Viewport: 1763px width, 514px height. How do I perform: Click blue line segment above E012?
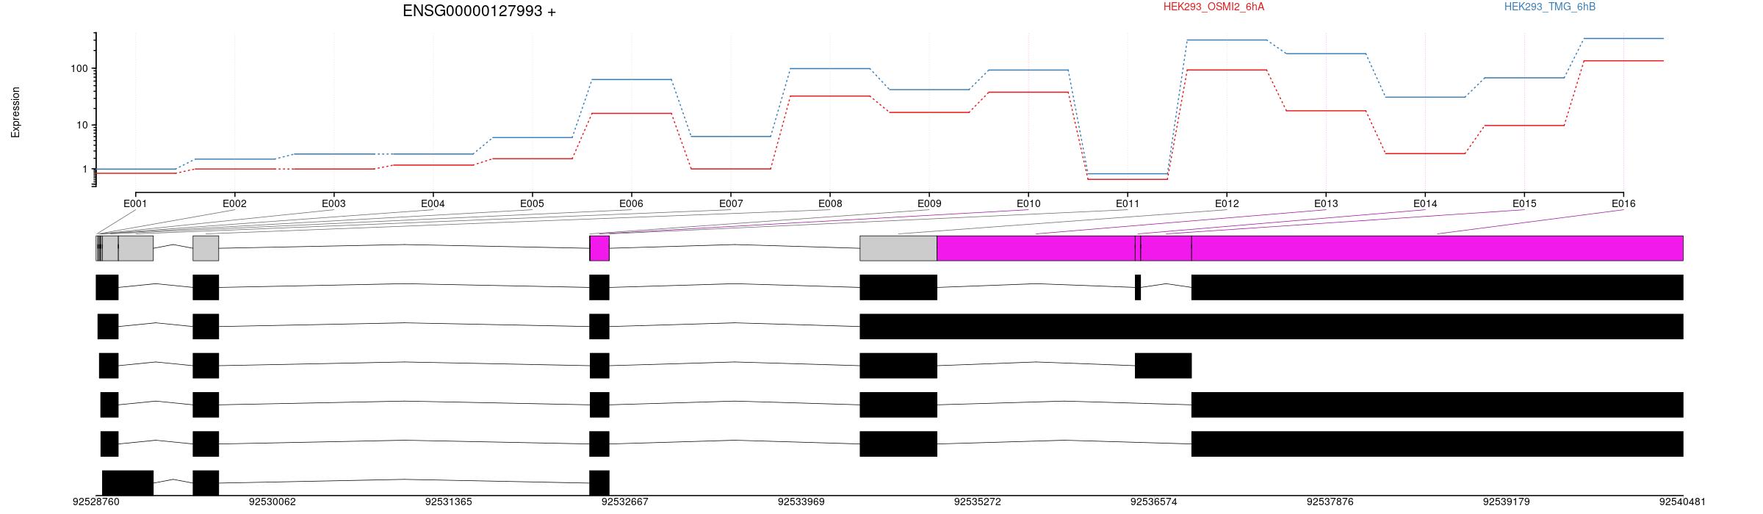pos(1227,40)
